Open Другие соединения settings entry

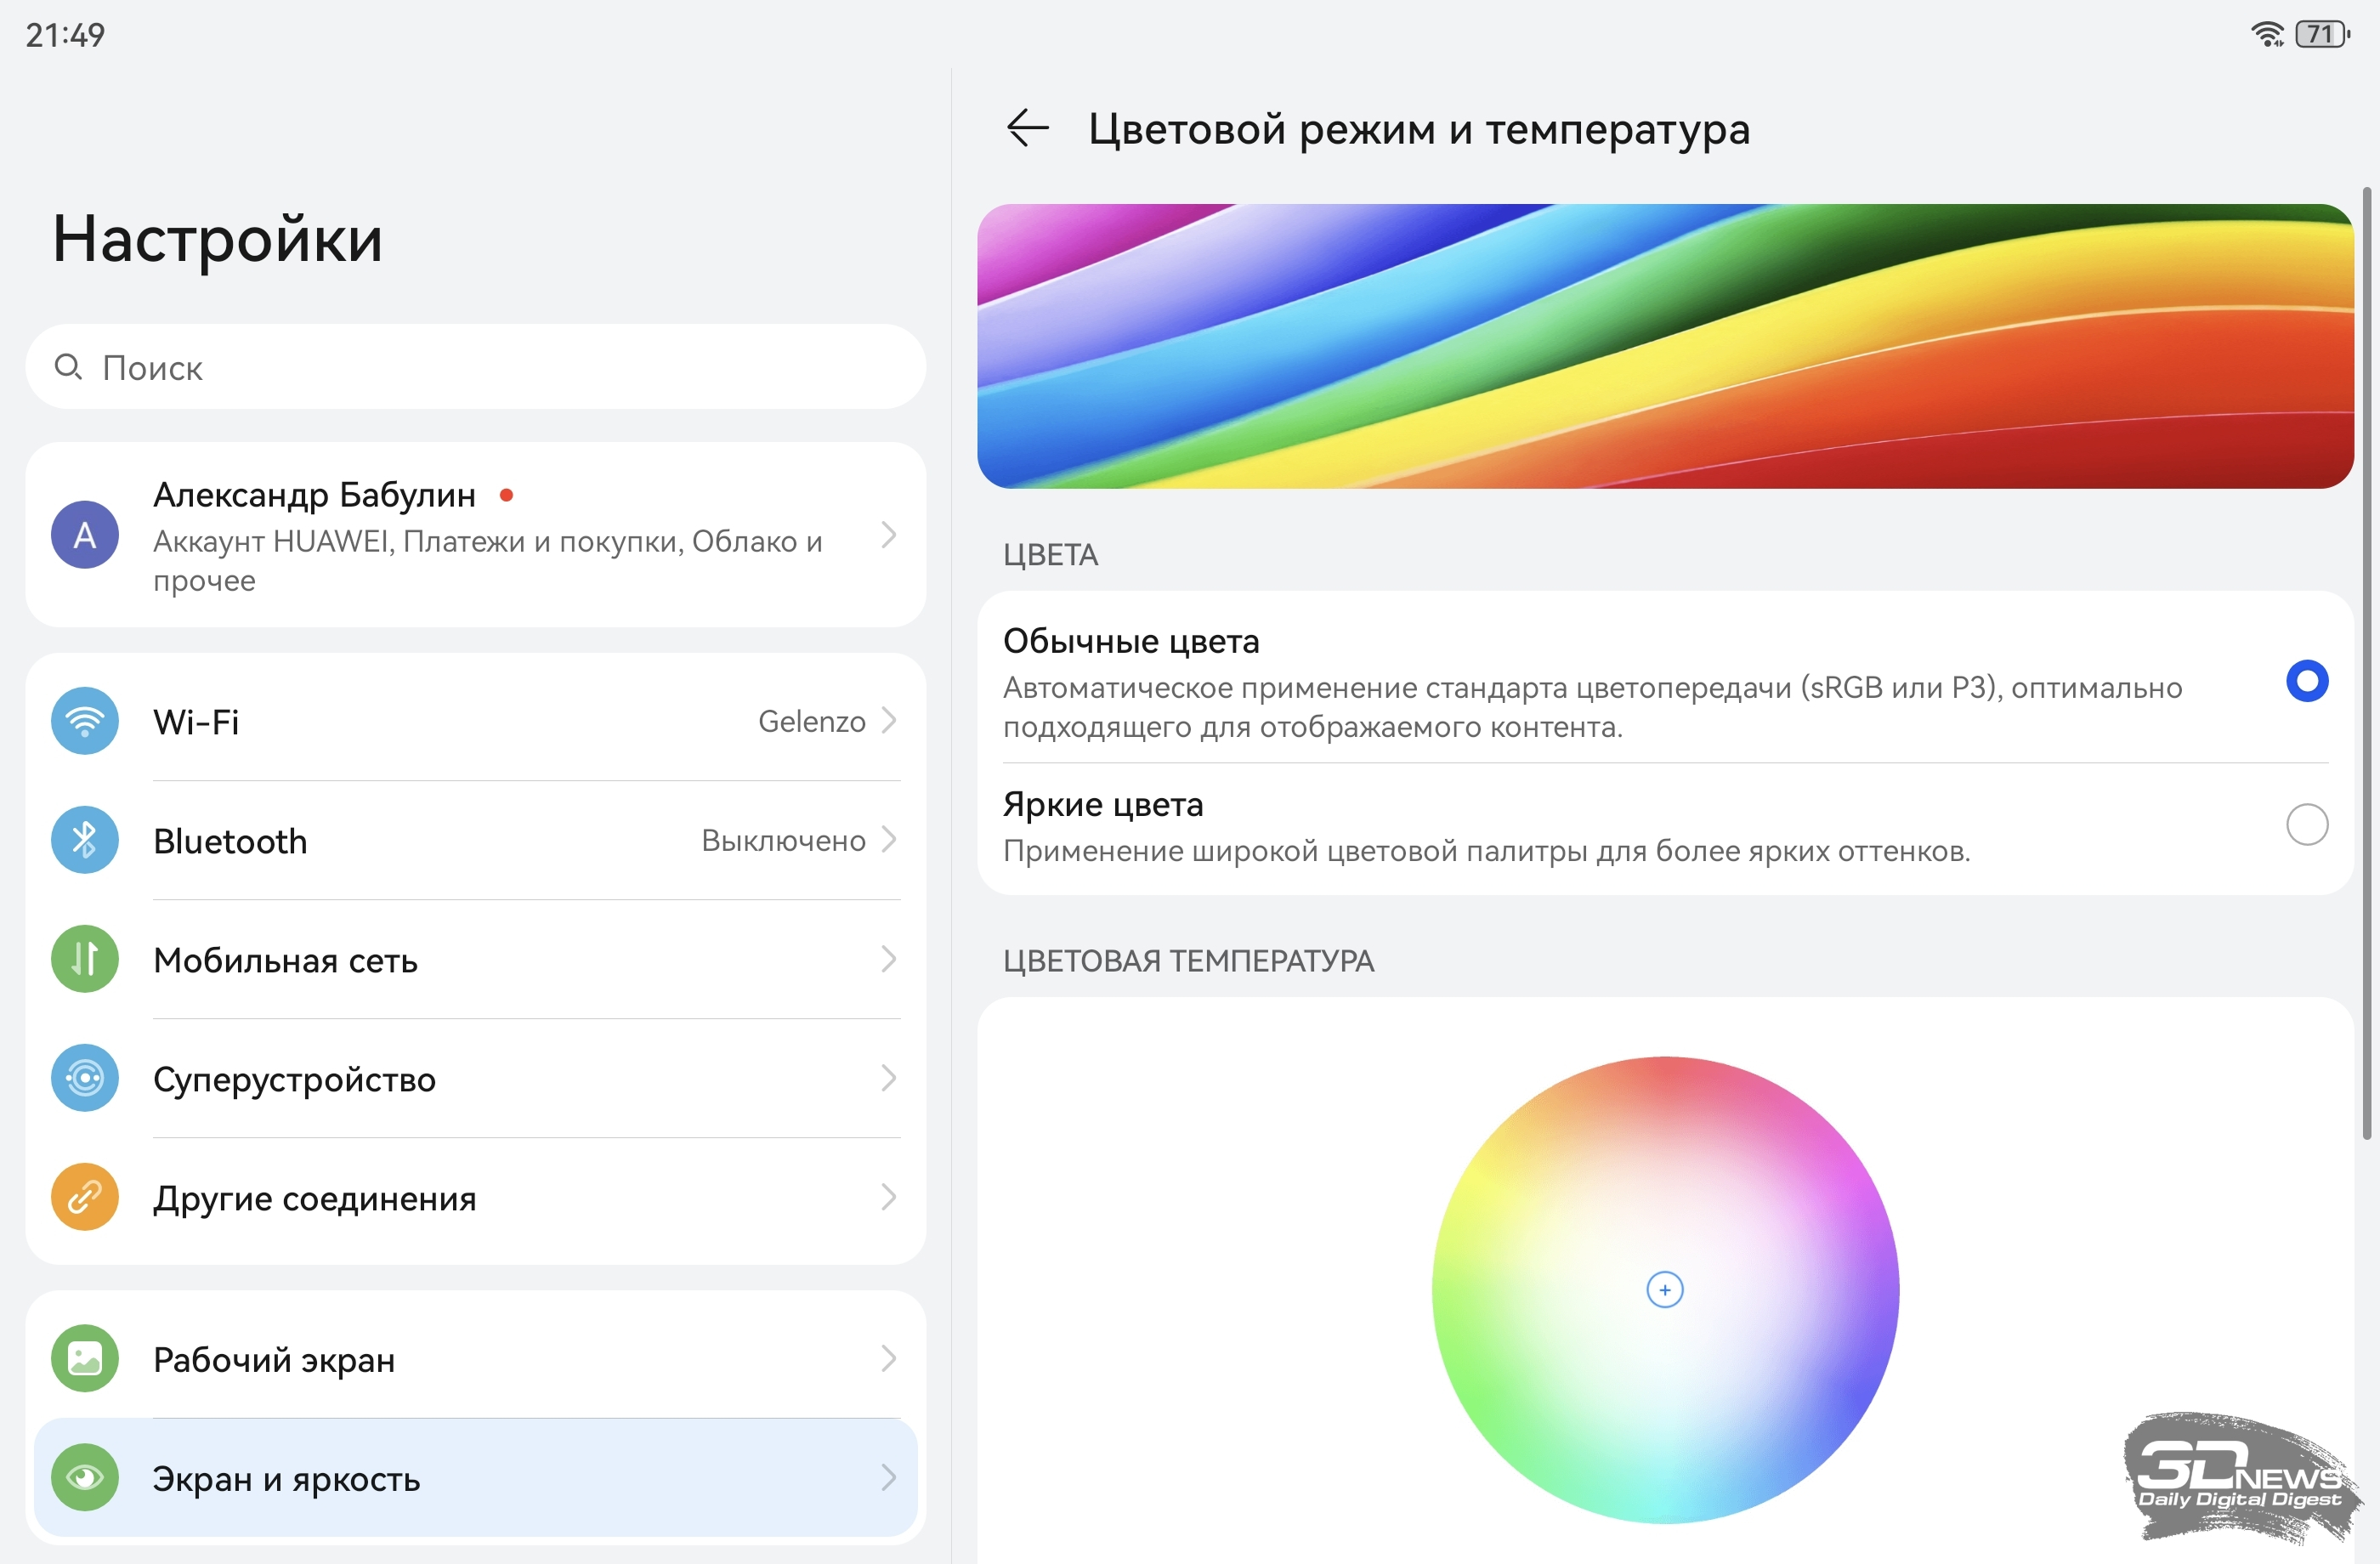point(314,1198)
